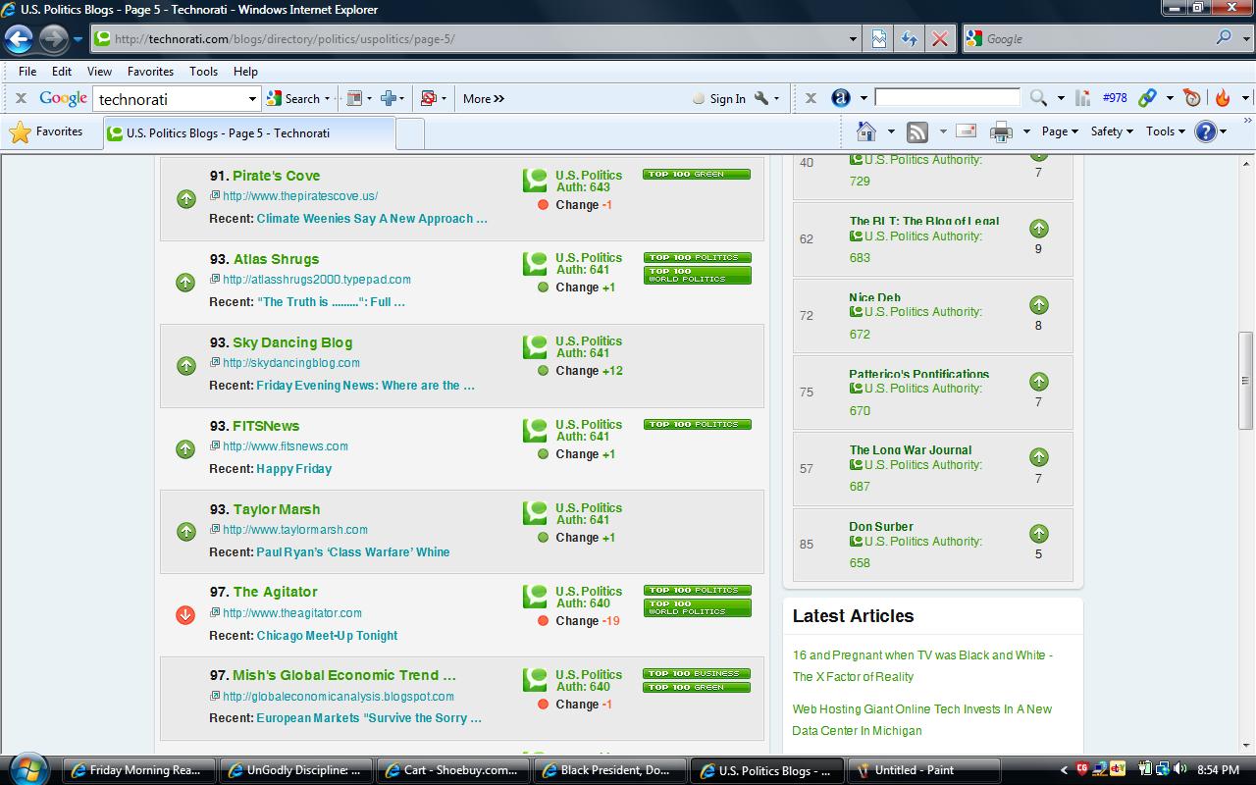
Task: Click the Home icon in command bar
Action: 865,131
